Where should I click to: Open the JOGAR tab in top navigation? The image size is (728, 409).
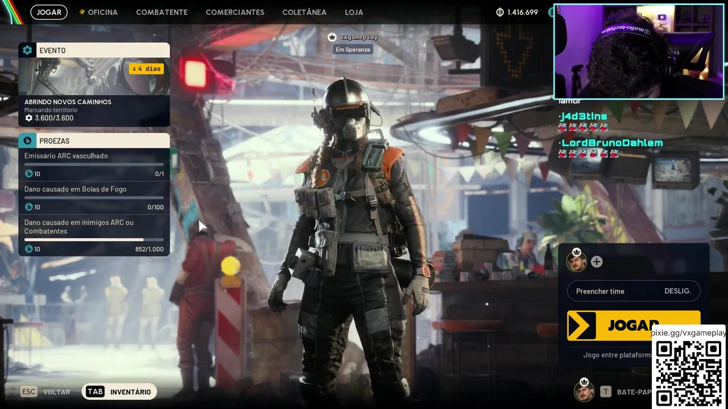49,12
